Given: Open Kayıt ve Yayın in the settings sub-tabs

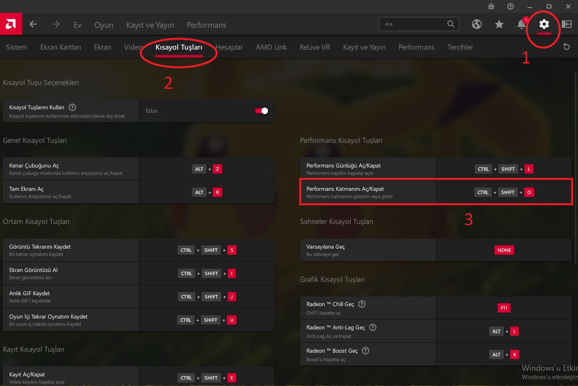Looking at the screenshot, I should [364, 47].
